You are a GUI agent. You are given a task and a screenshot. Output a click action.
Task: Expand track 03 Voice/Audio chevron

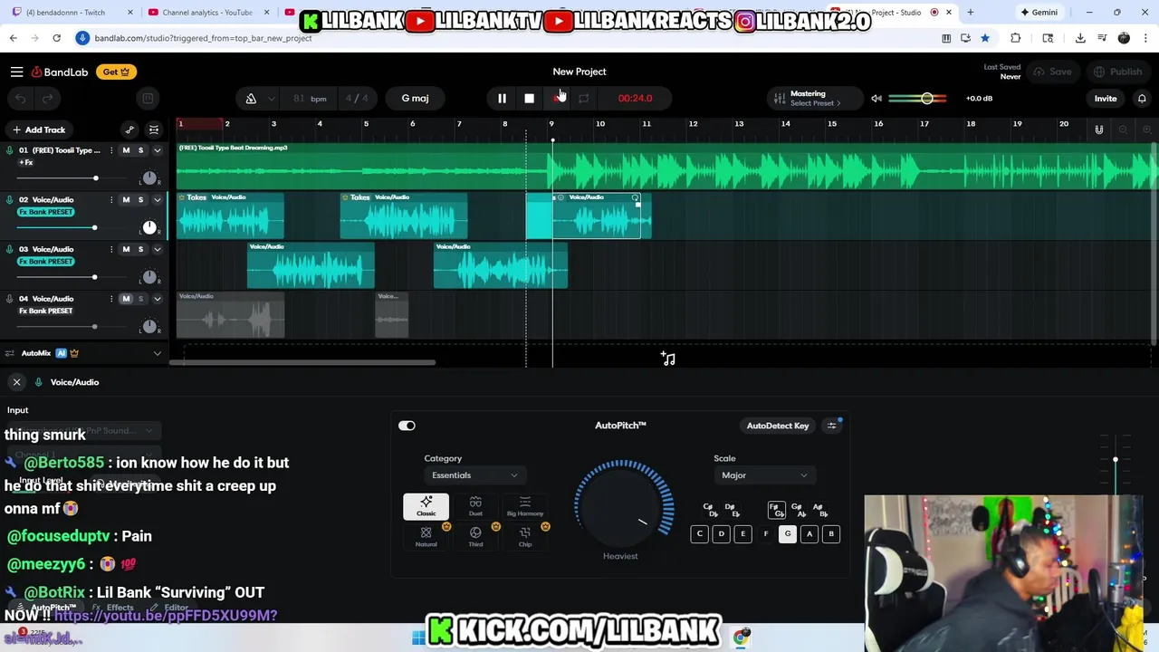pos(157,249)
